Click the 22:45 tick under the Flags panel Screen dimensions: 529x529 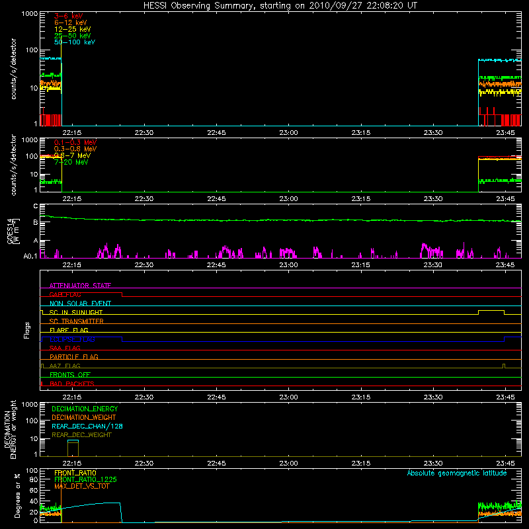216,397
